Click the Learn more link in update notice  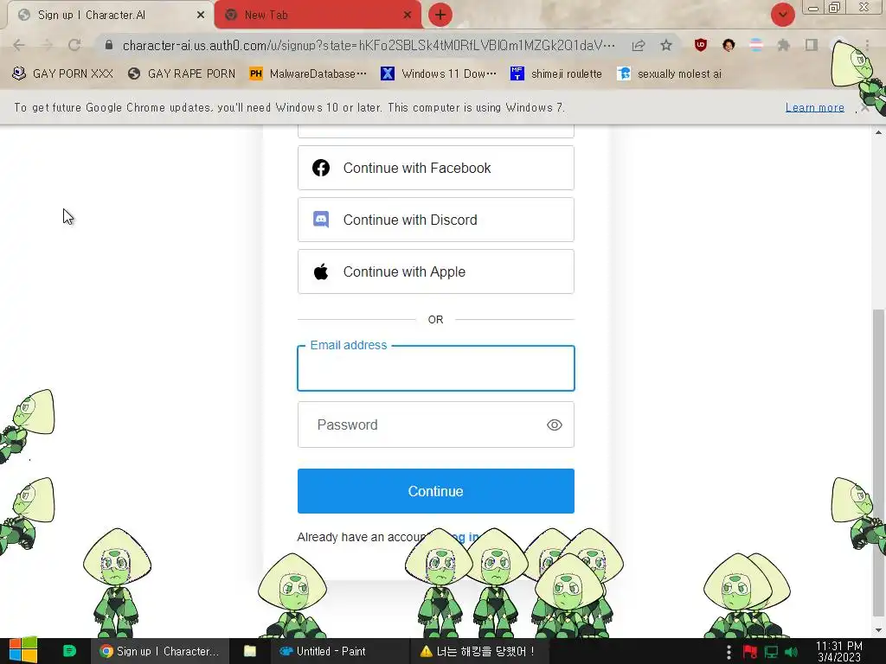point(815,107)
